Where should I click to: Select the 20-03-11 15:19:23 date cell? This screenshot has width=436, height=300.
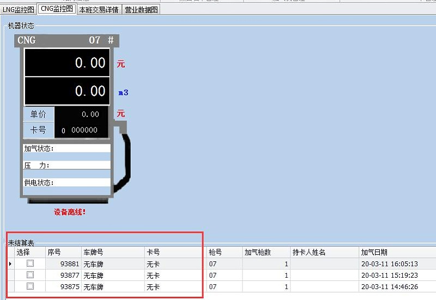(x=389, y=275)
